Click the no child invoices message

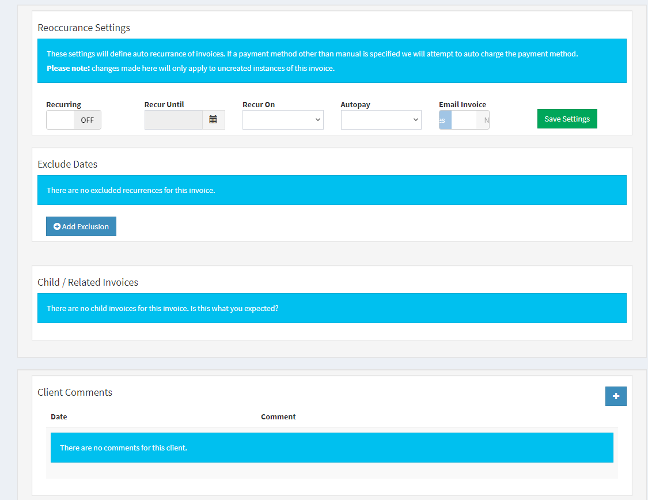click(332, 308)
